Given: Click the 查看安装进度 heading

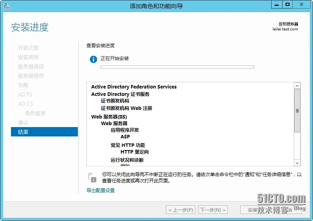Looking at the screenshot, I should click(101, 46).
